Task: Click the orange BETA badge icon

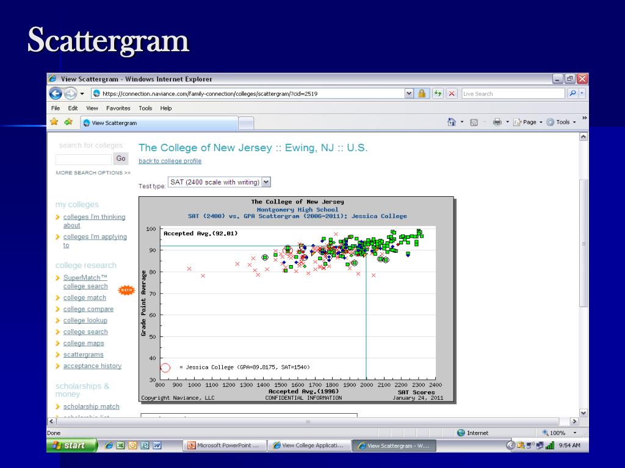Action: click(x=126, y=290)
